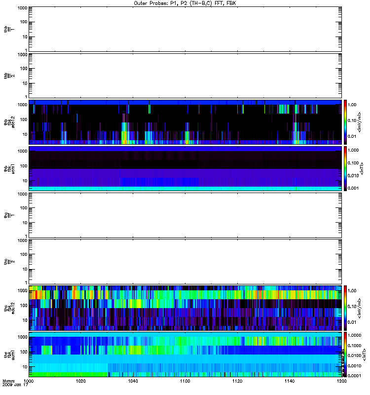Click the color bar beside thb fbk scm1
Viewport: 370px width, 395px height.
(345, 168)
